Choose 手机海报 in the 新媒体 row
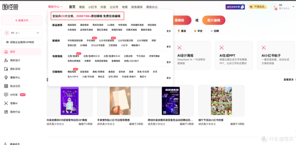Image resolution: width=296 pixels, height=145 pixels. coord(91,40)
